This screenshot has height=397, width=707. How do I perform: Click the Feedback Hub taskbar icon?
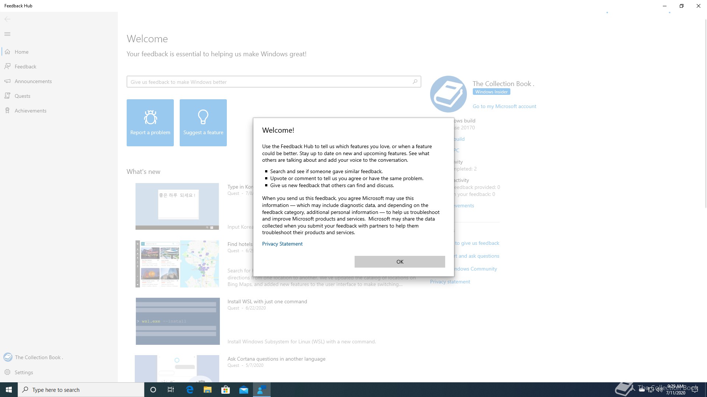[x=262, y=390]
